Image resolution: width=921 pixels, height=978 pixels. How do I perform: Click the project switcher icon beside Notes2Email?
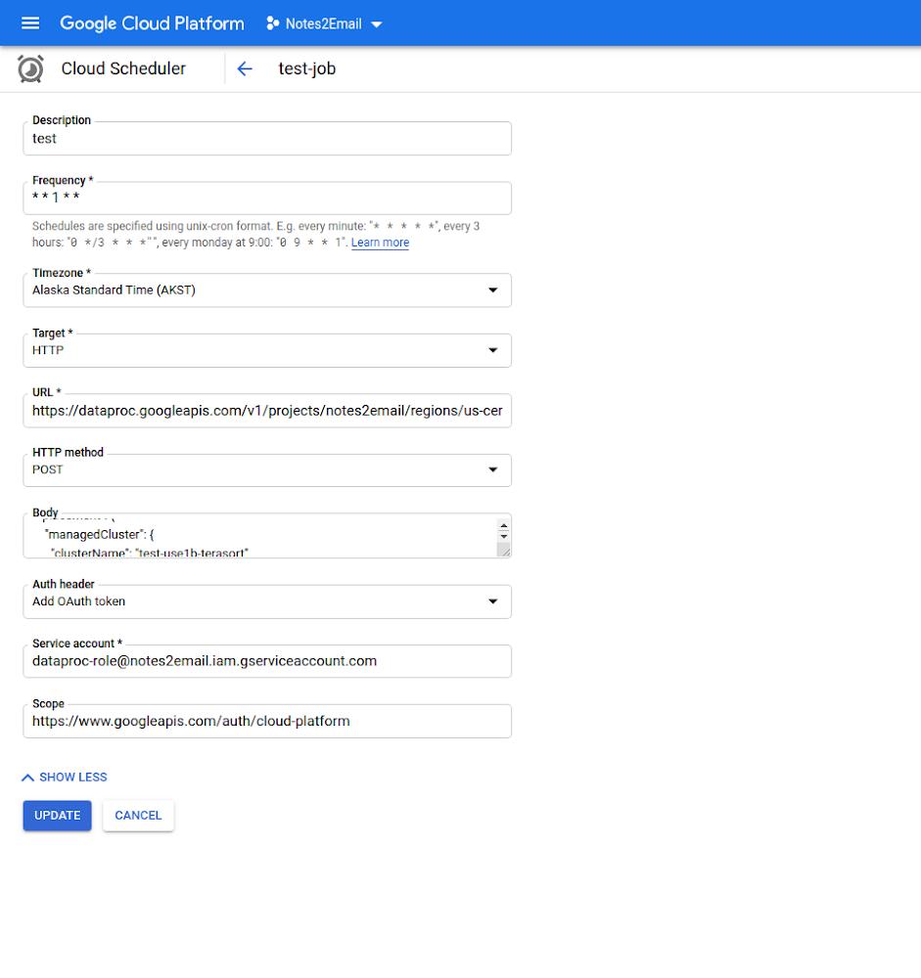click(x=271, y=23)
